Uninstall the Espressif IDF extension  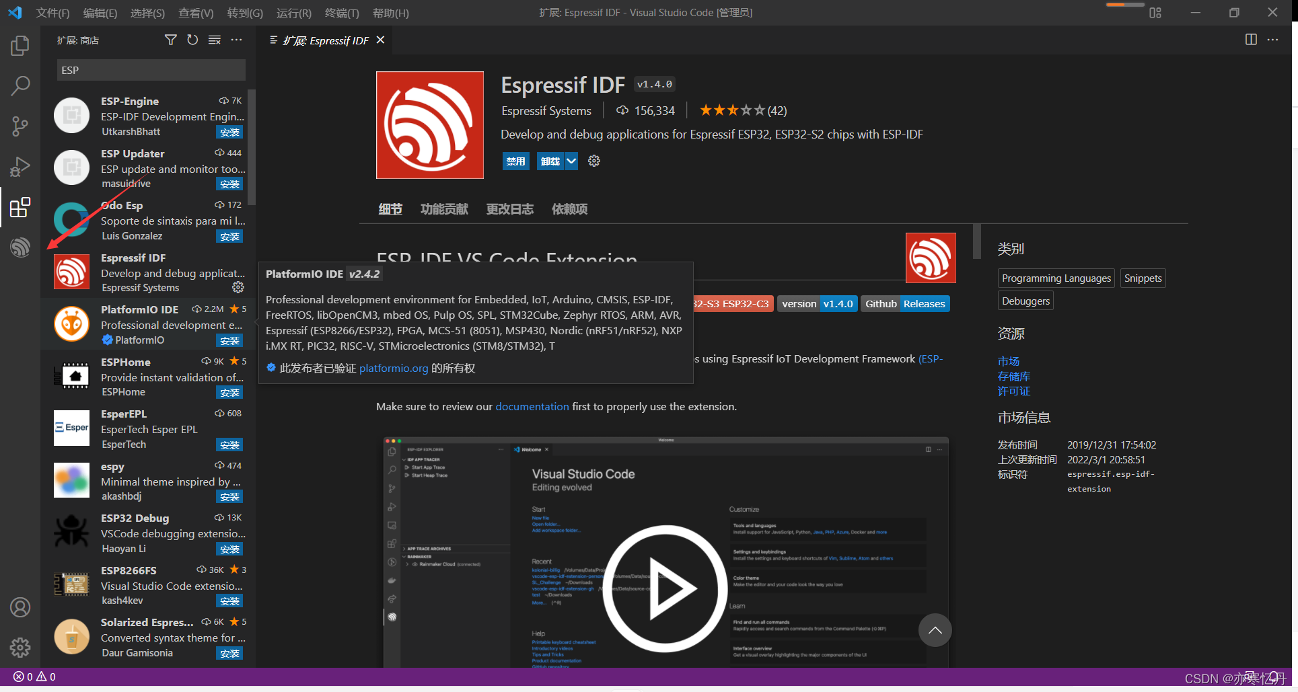click(x=550, y=161)
